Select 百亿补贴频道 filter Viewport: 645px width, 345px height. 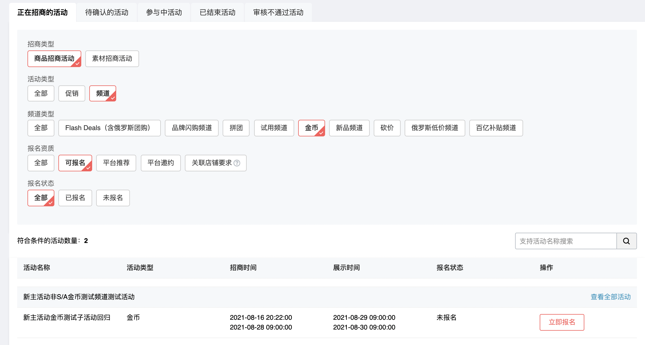coord(496,128)
